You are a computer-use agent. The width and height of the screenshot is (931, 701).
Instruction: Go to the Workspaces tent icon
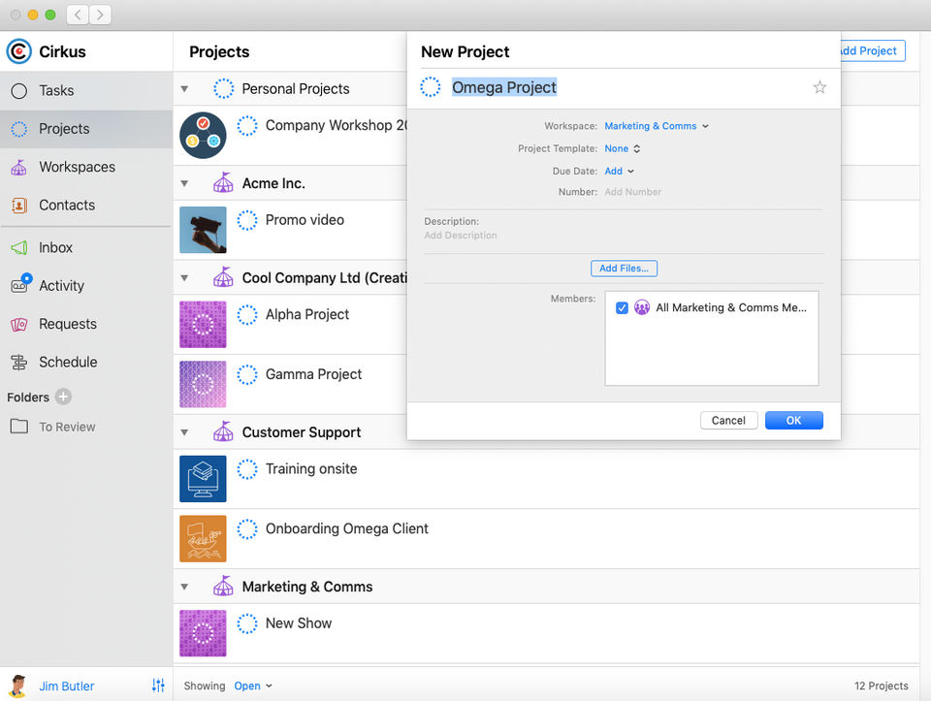coord(18,167)
